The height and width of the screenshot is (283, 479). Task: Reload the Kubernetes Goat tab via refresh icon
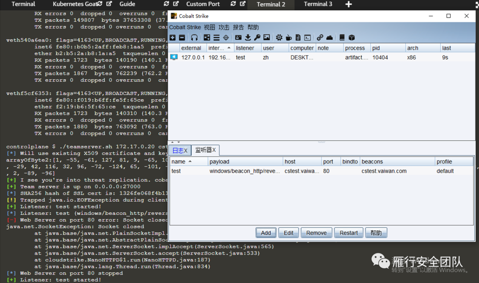pos(100,4)
